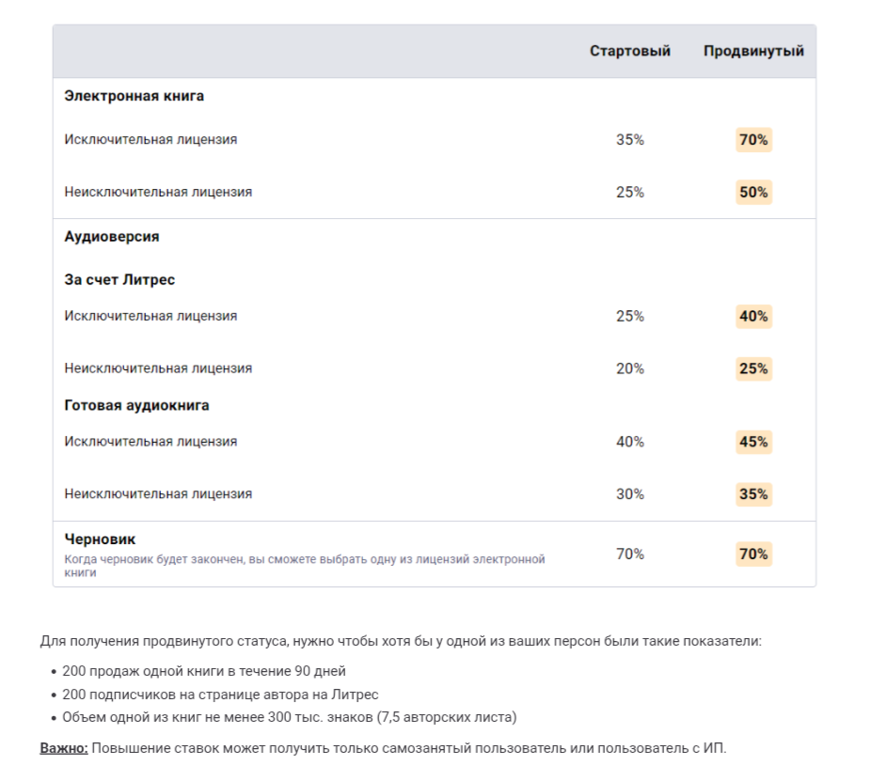Click the highlighted 25% advanced rate badge
This screenshot has width=887, height=765.
point(753,368)
